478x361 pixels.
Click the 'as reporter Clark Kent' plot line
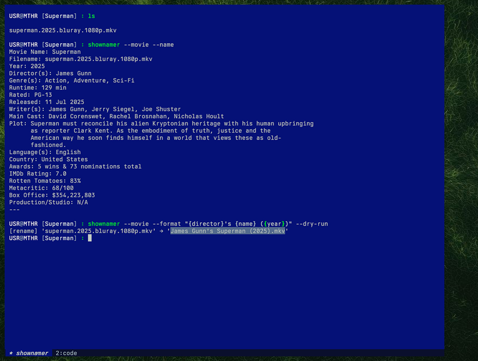tap(151, 131)
